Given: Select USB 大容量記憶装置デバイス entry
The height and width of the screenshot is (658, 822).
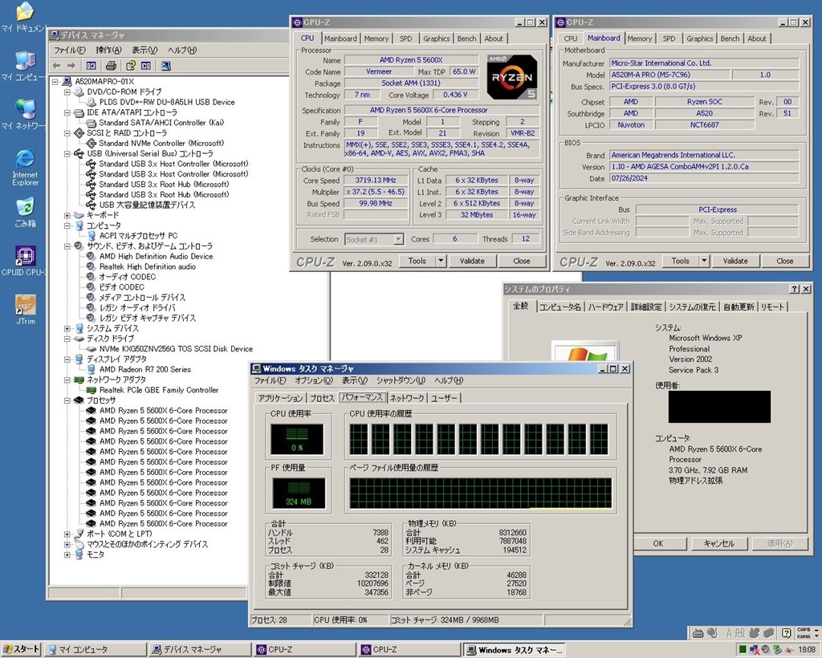Looking at the screenshot, I should pyautogui.click(x=148, y=205).
